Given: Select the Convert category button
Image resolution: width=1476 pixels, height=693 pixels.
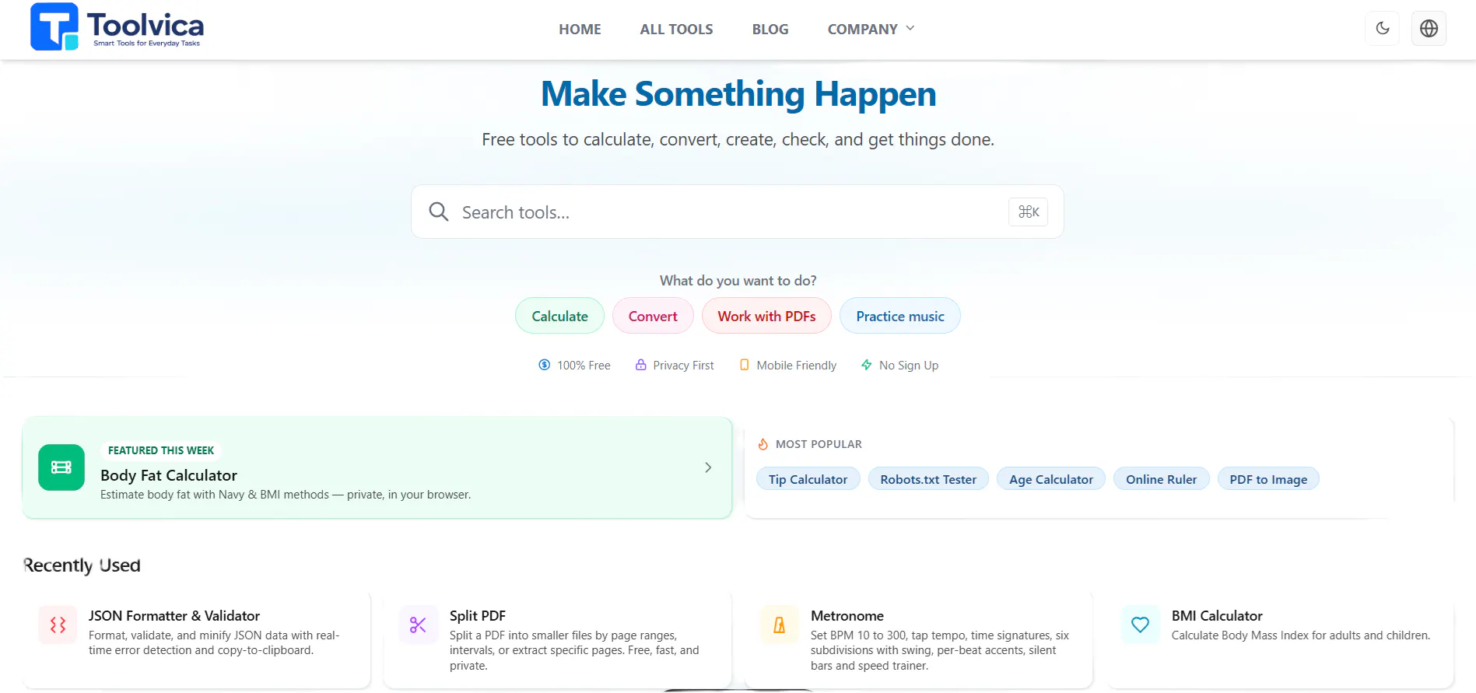Looking at the screenshot, I should 653,316.
